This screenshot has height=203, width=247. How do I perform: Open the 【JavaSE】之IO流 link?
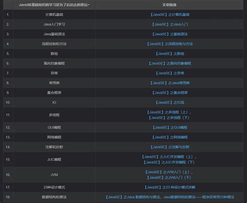[x=170, y=102]
